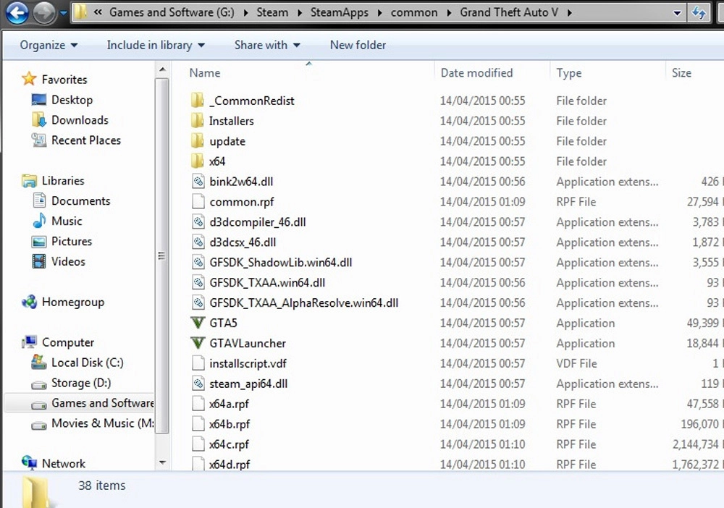Expand the breadcrumb arrow after SteamApps

(x=379, y=13)
